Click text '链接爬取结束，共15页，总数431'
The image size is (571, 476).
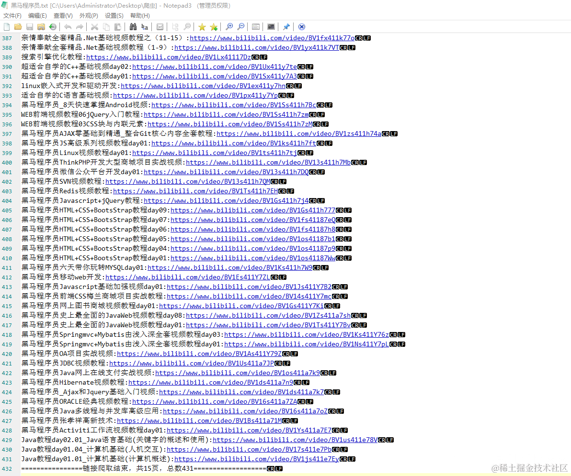(138, 468)
